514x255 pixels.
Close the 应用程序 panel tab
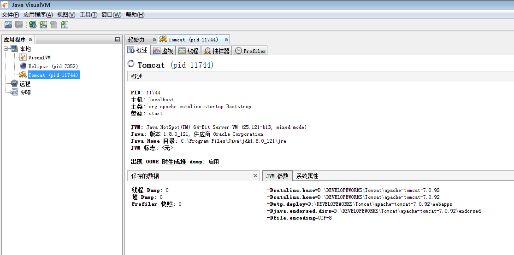point(31,40)
